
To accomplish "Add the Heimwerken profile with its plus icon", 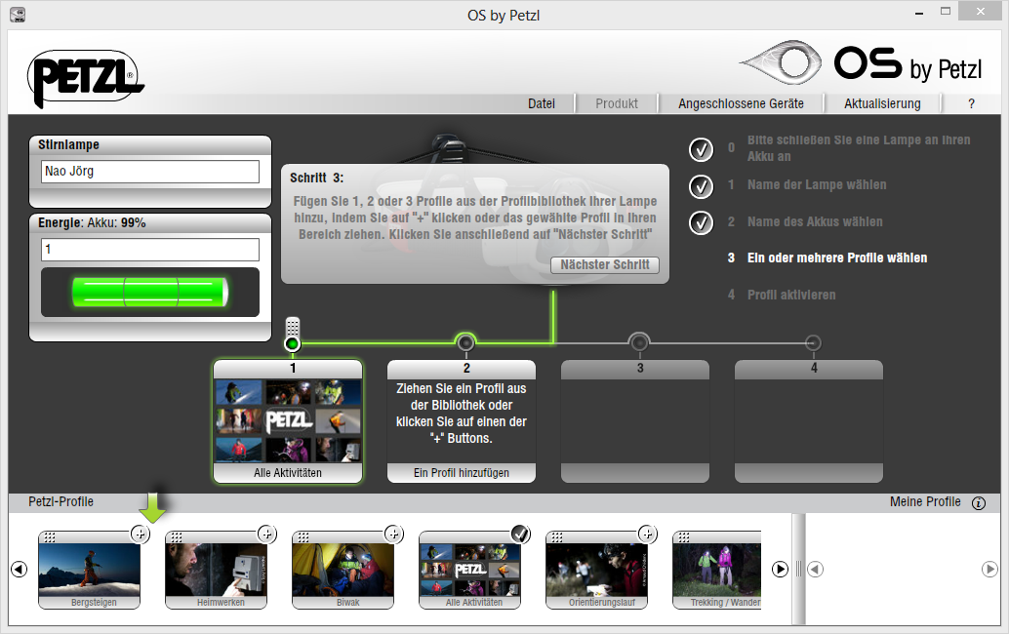I will pyautogui.click(x=266, y=534).
